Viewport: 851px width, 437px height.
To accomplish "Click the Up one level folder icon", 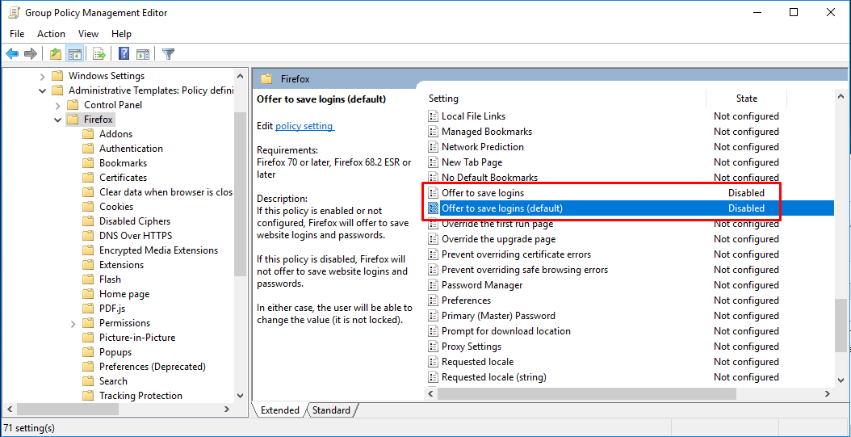I will 56,54.
